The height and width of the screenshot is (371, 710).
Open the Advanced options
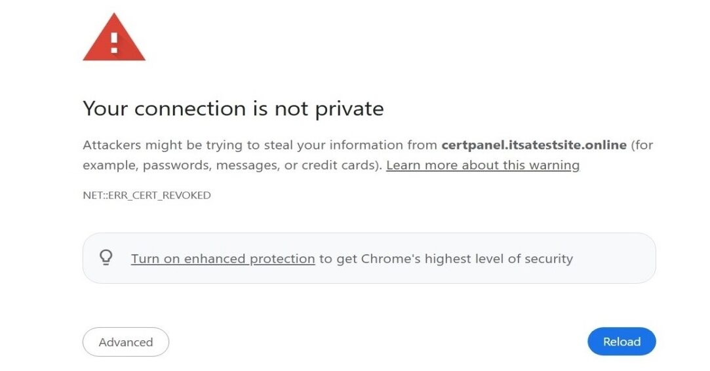[126, 342]
